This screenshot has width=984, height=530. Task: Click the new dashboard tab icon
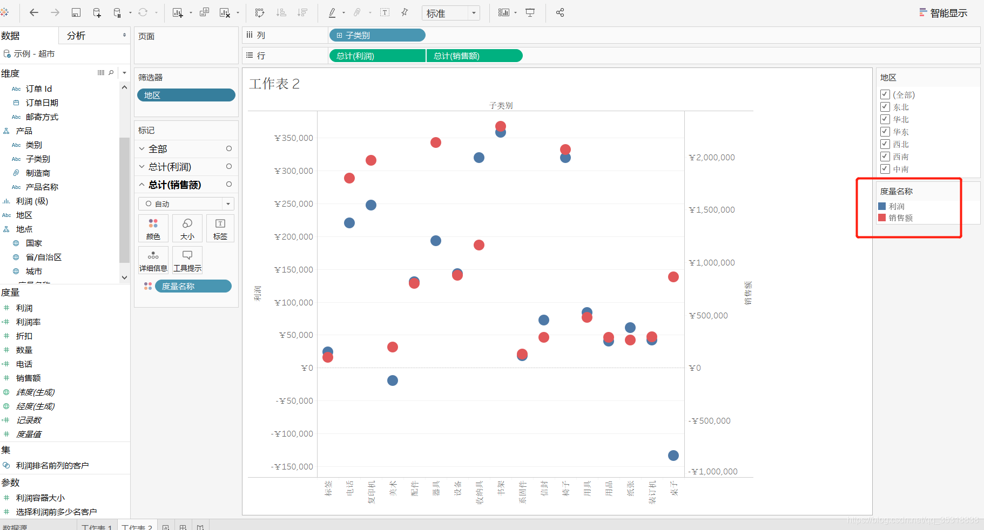[183, 527]
